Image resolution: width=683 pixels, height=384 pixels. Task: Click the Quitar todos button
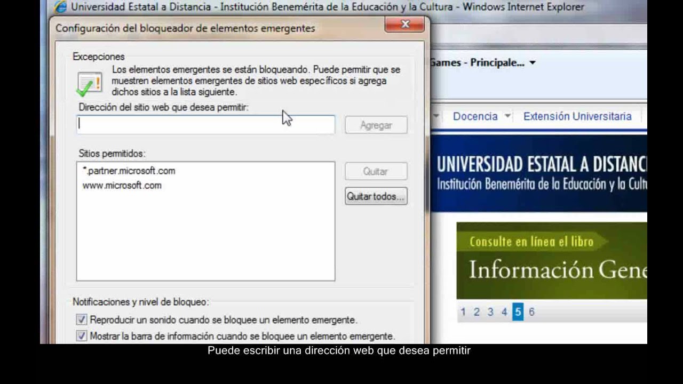pyautogui.click(x=376, y=196)
